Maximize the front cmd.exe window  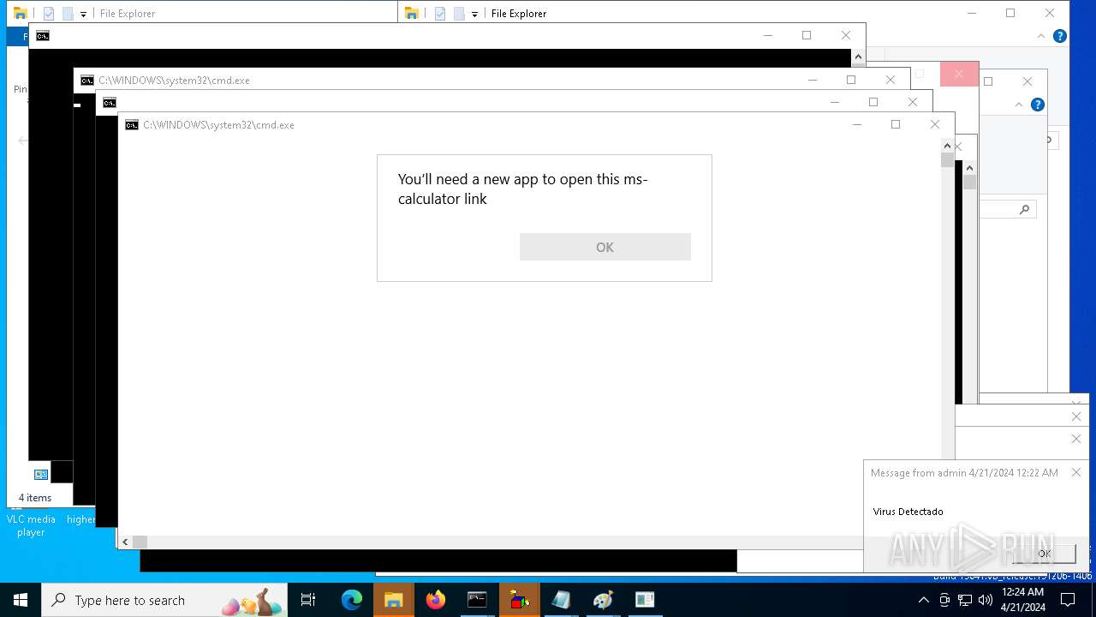pyautogui.click(x=896, y=124)
